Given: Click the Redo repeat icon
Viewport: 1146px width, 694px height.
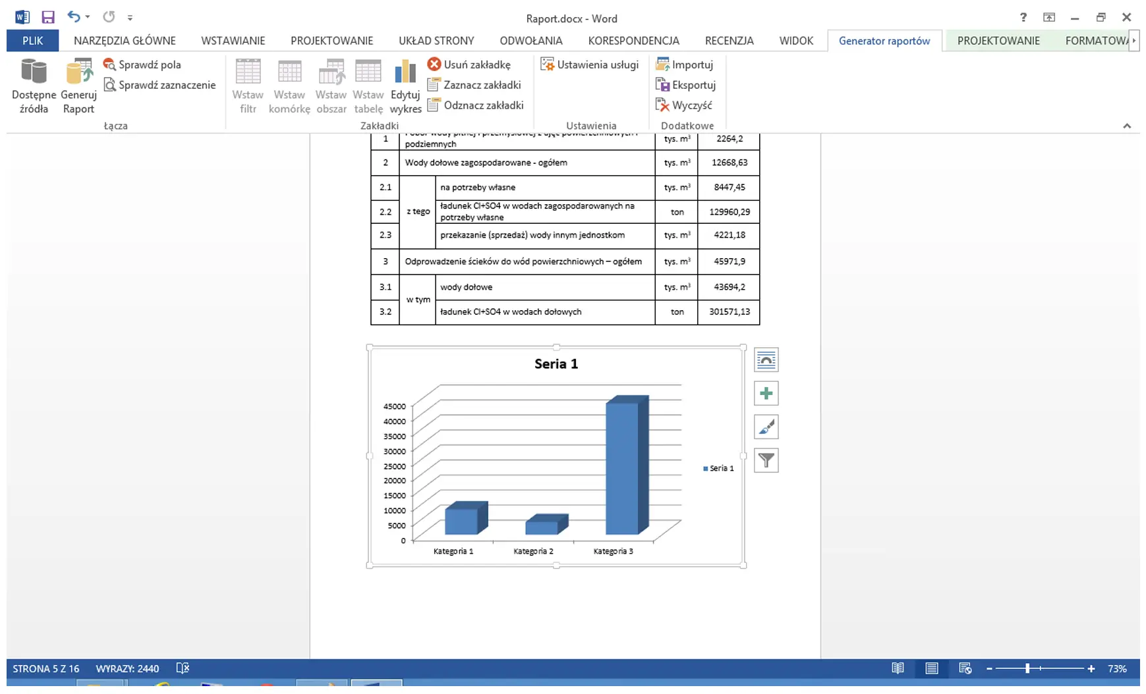Looking at the screenshot, I should click(x=109, y=17).
